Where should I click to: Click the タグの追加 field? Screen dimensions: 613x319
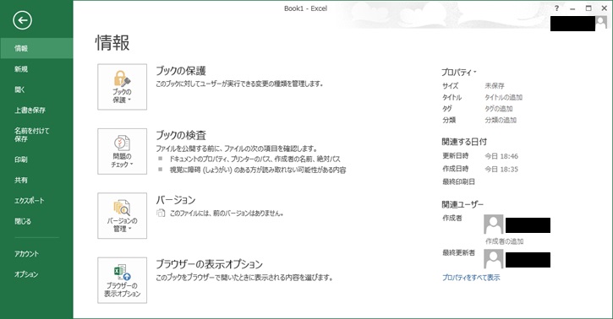499,109
